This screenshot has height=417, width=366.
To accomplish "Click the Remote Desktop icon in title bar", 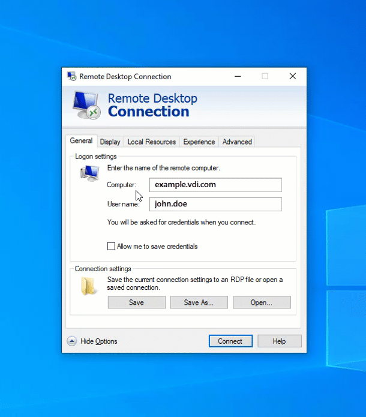I will click(71, 77).
